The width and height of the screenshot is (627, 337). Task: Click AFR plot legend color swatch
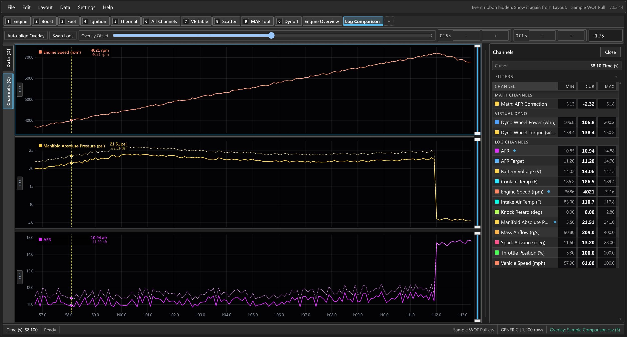click(x=40, y=239)
